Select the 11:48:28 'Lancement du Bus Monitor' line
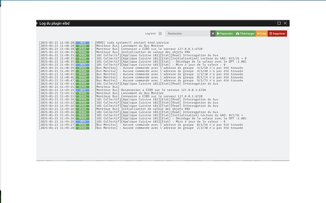This screenshot has width=326, height=203. click(101, 46)
